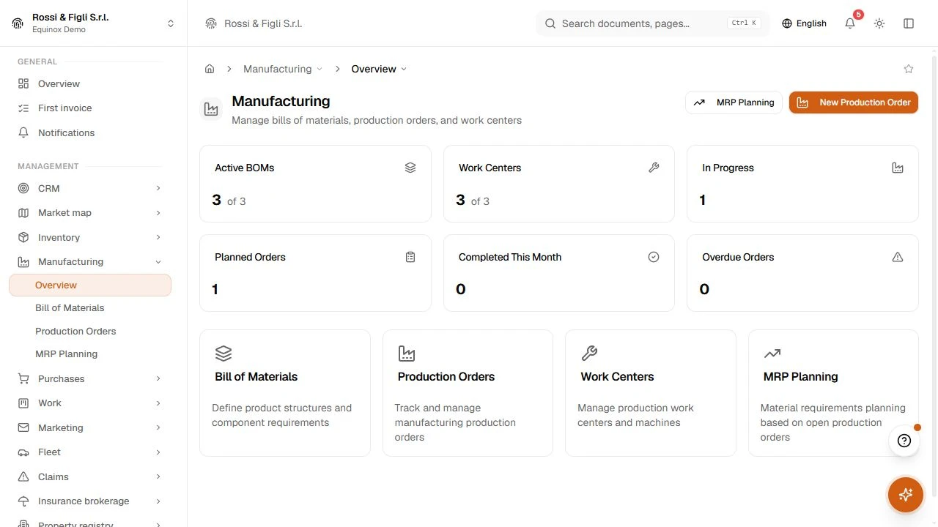Click the Marketing envelope icon in sidebar
This screenshot has width=938, height=527.
[23, 427]
